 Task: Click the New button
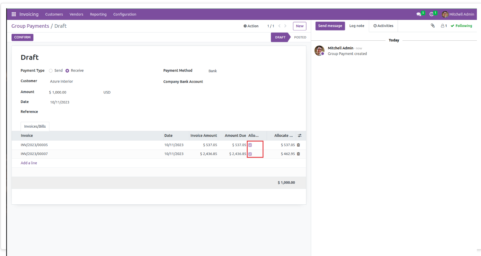pyautogui.click(x=300, y=26)
